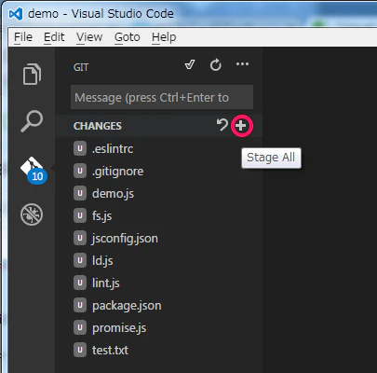Select .eslintrc in the changes list

pyautogui.click(x=159, y=148)
